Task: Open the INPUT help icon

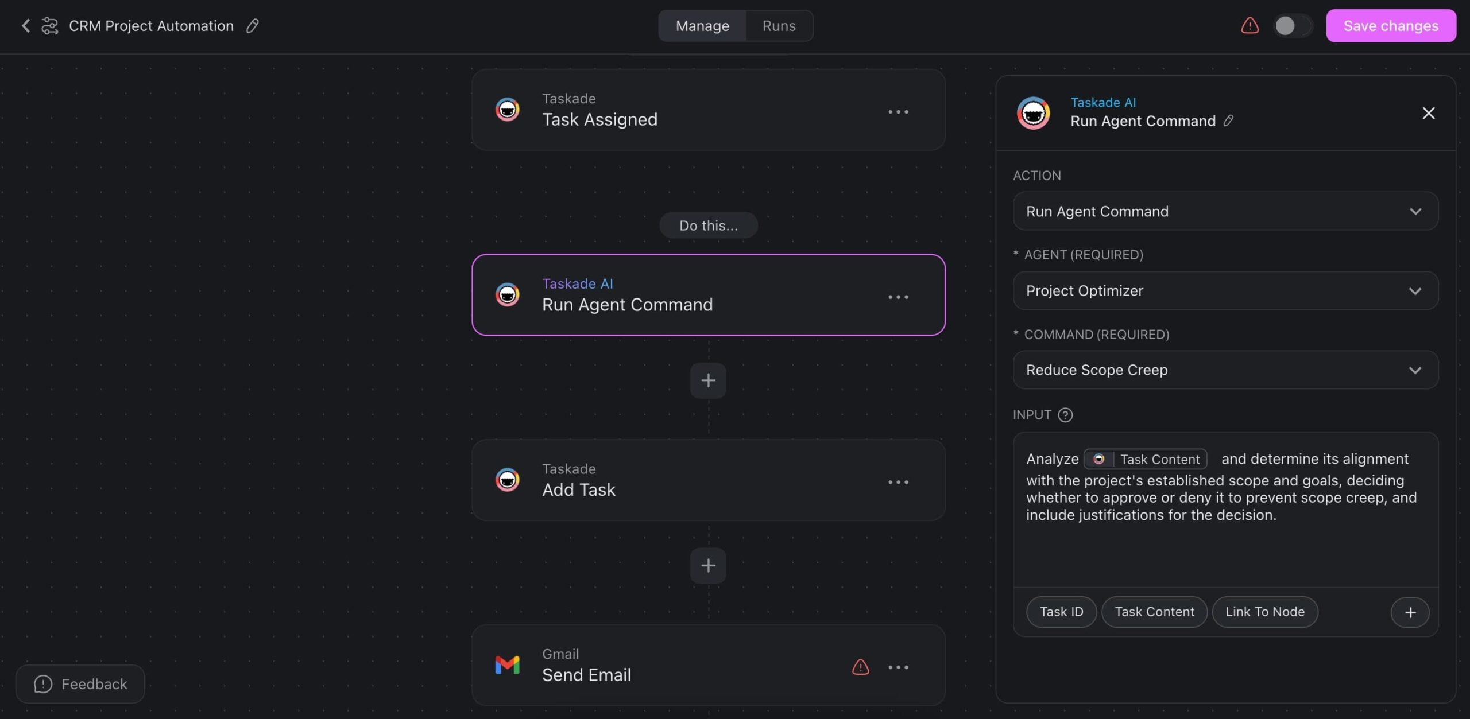Action: click(x=1065, y=415)
